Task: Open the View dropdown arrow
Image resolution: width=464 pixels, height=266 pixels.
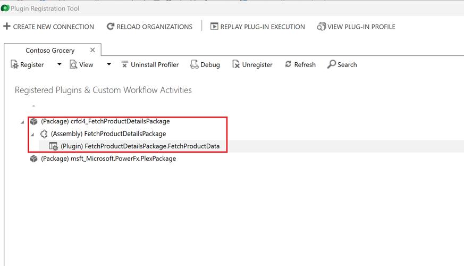Action: point(109,64)
